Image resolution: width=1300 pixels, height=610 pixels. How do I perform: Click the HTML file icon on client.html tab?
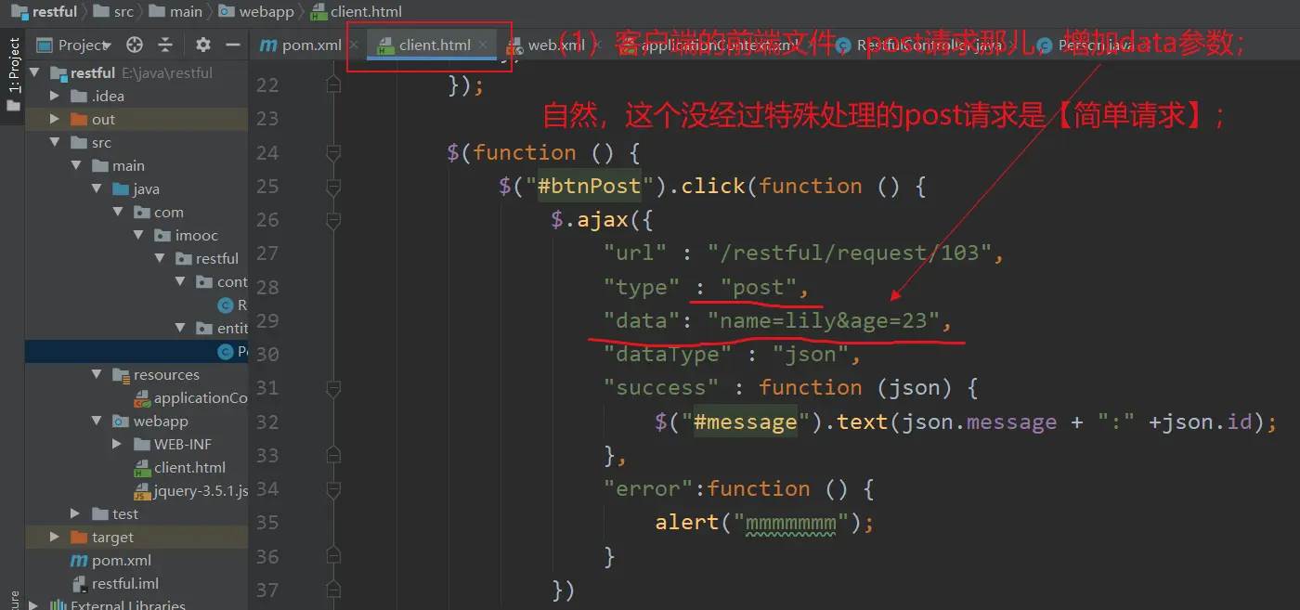(384, 45)
